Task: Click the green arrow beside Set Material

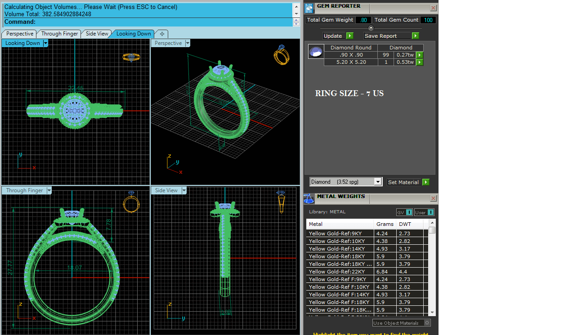Action: point(426,182)
